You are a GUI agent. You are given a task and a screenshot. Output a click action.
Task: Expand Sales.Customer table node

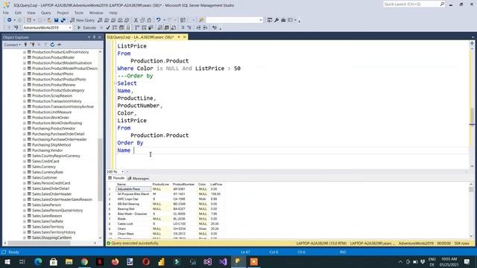(x=25, y=178)
